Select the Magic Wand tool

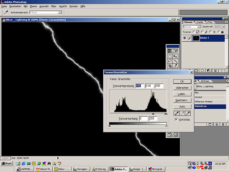pyautogui.click(x=175, y=61)
